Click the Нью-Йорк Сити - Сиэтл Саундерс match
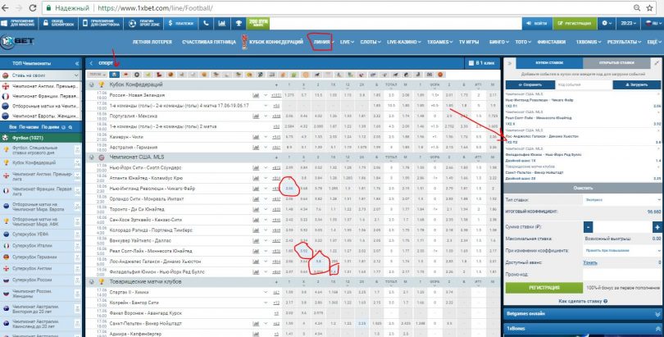The height and width of the screenshot is (337, 664). point(145,167)
